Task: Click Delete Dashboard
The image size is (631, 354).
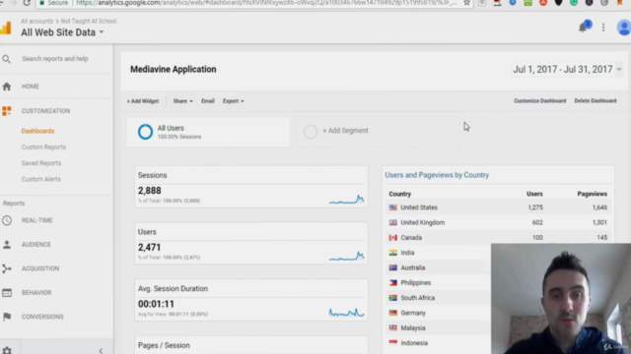Action: click(x=596, y=100)
